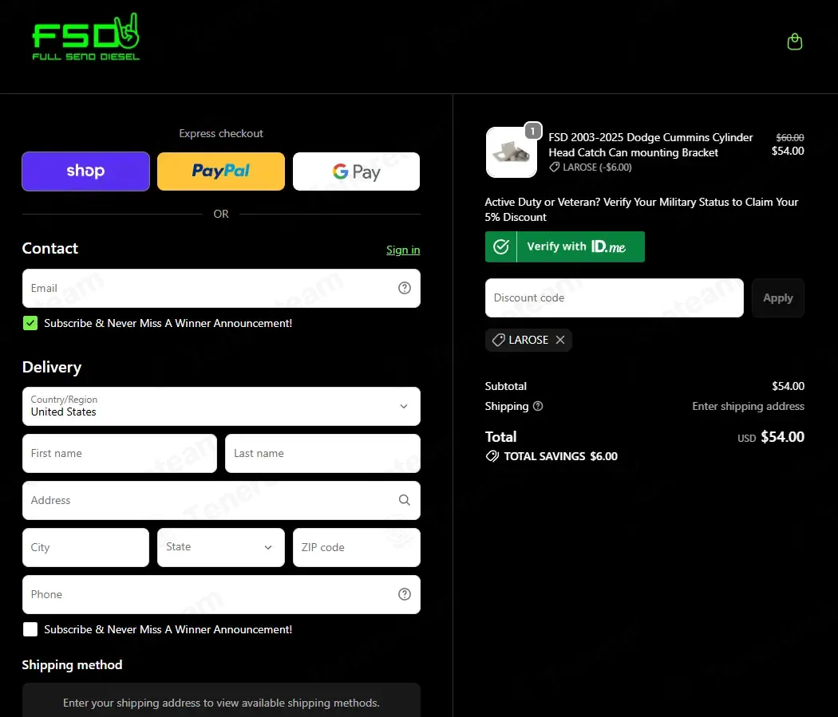Click the Enter shipping address text
Viewport: 838px width, 717px height.
[749, 406]
